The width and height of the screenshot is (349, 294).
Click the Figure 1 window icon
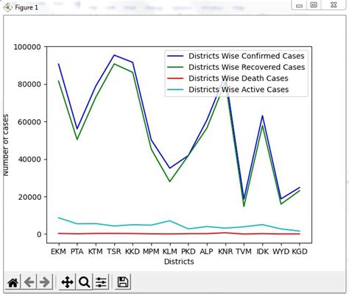(7, 7)
